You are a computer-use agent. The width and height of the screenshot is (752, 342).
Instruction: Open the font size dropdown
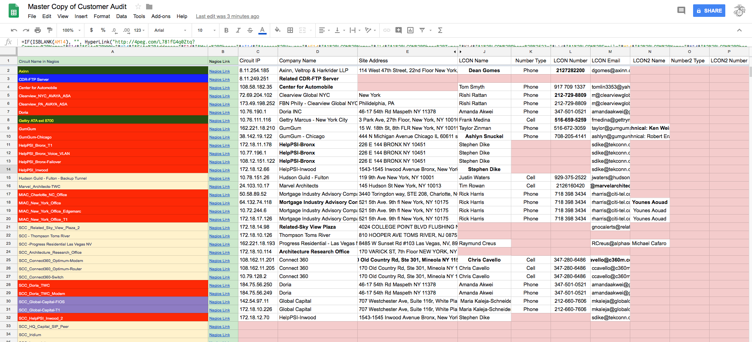tap(207, 30)
